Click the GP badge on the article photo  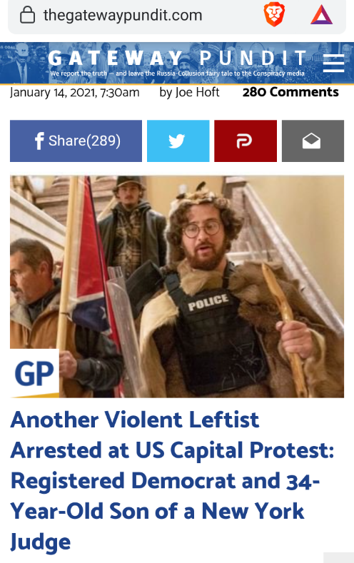tap(34, 373)
